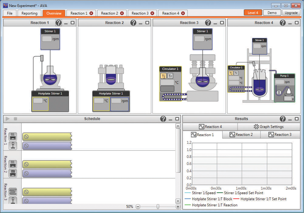Screen dimensions: 304x213
Task: Click the Upgrade button
Action: coord(291,13)
